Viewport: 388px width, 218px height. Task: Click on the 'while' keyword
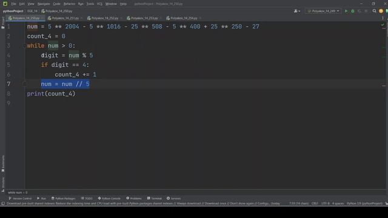click(x=36, y=46)
